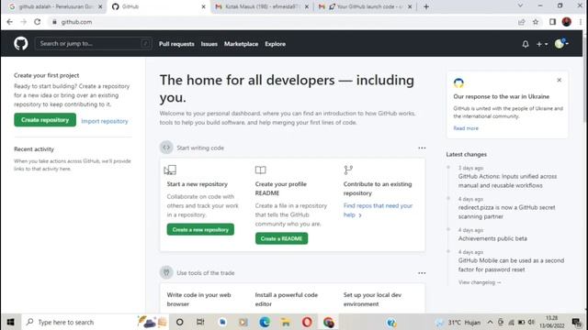
Task: Click the Start writing code icon
Action: [166, 148]
